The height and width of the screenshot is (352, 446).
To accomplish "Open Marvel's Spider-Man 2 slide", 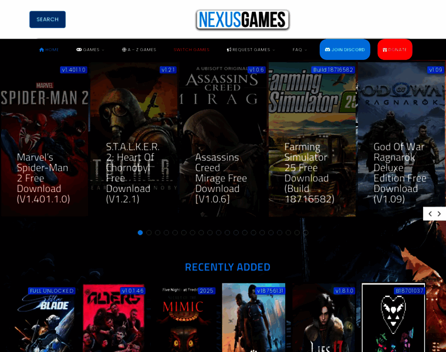I will [x=45, y=139].
